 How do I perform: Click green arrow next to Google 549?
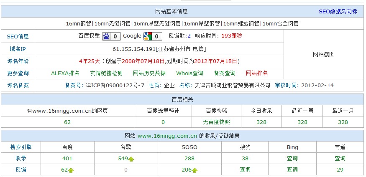tap(131, 159)
